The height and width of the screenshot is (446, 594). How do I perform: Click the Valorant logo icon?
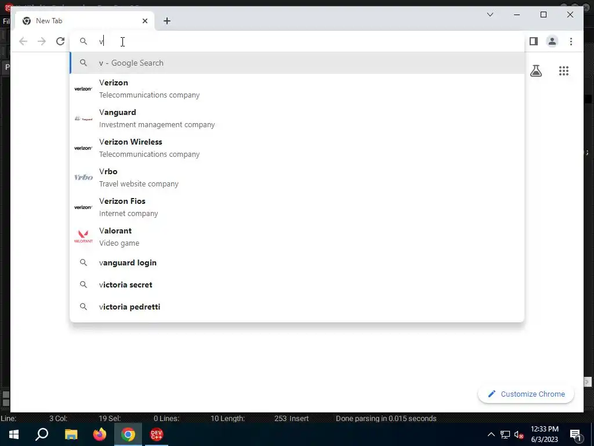click(84, 236)
